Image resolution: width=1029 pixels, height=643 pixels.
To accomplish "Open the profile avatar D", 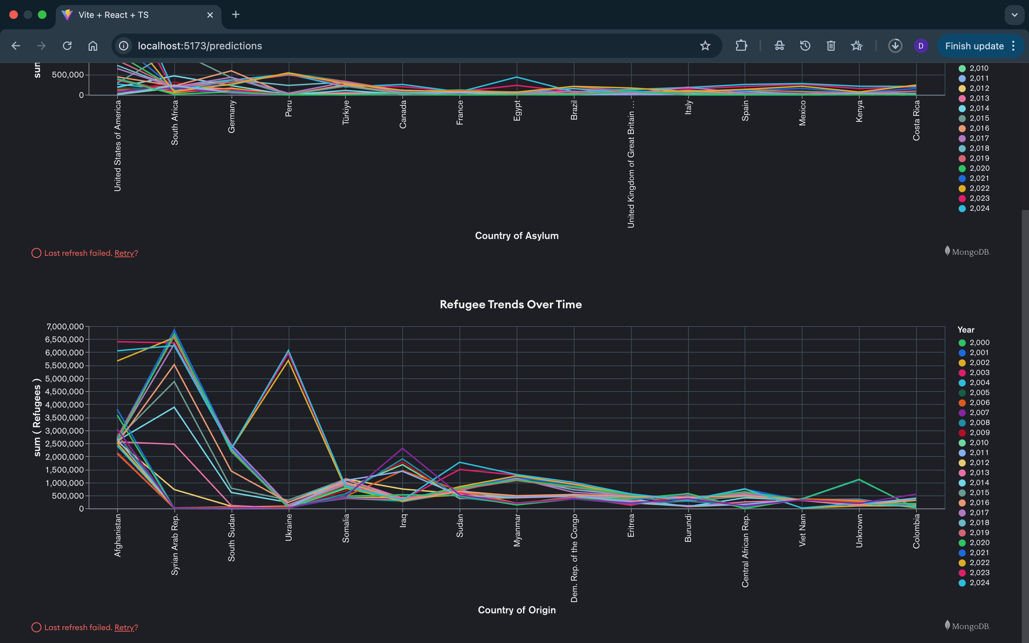I will (921, 46).
